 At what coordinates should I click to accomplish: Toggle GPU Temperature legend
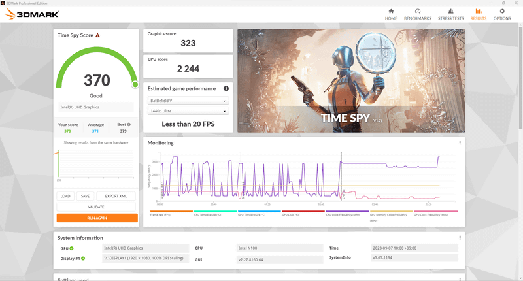click(x=259, y=213)
